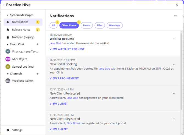Click View Waitlist Request link

click(x=67, y=49)
